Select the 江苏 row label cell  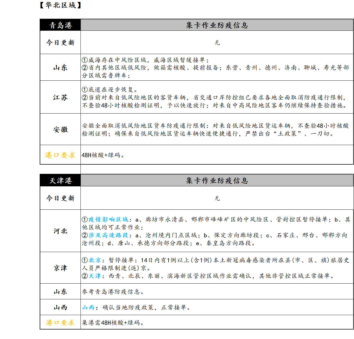(60, 98)
